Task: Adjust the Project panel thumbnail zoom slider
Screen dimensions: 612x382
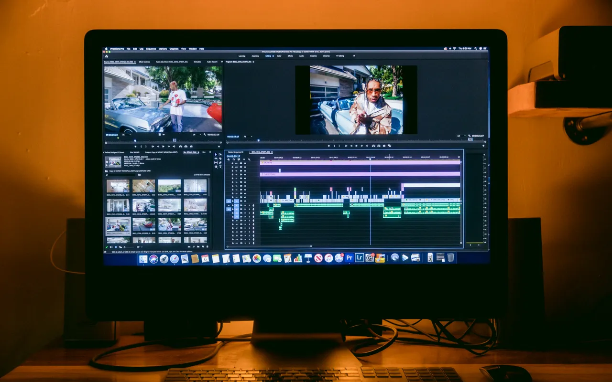Action: tap(130, 247)
